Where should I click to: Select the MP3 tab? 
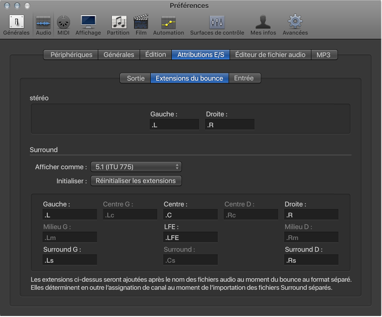tap(323, 55)
